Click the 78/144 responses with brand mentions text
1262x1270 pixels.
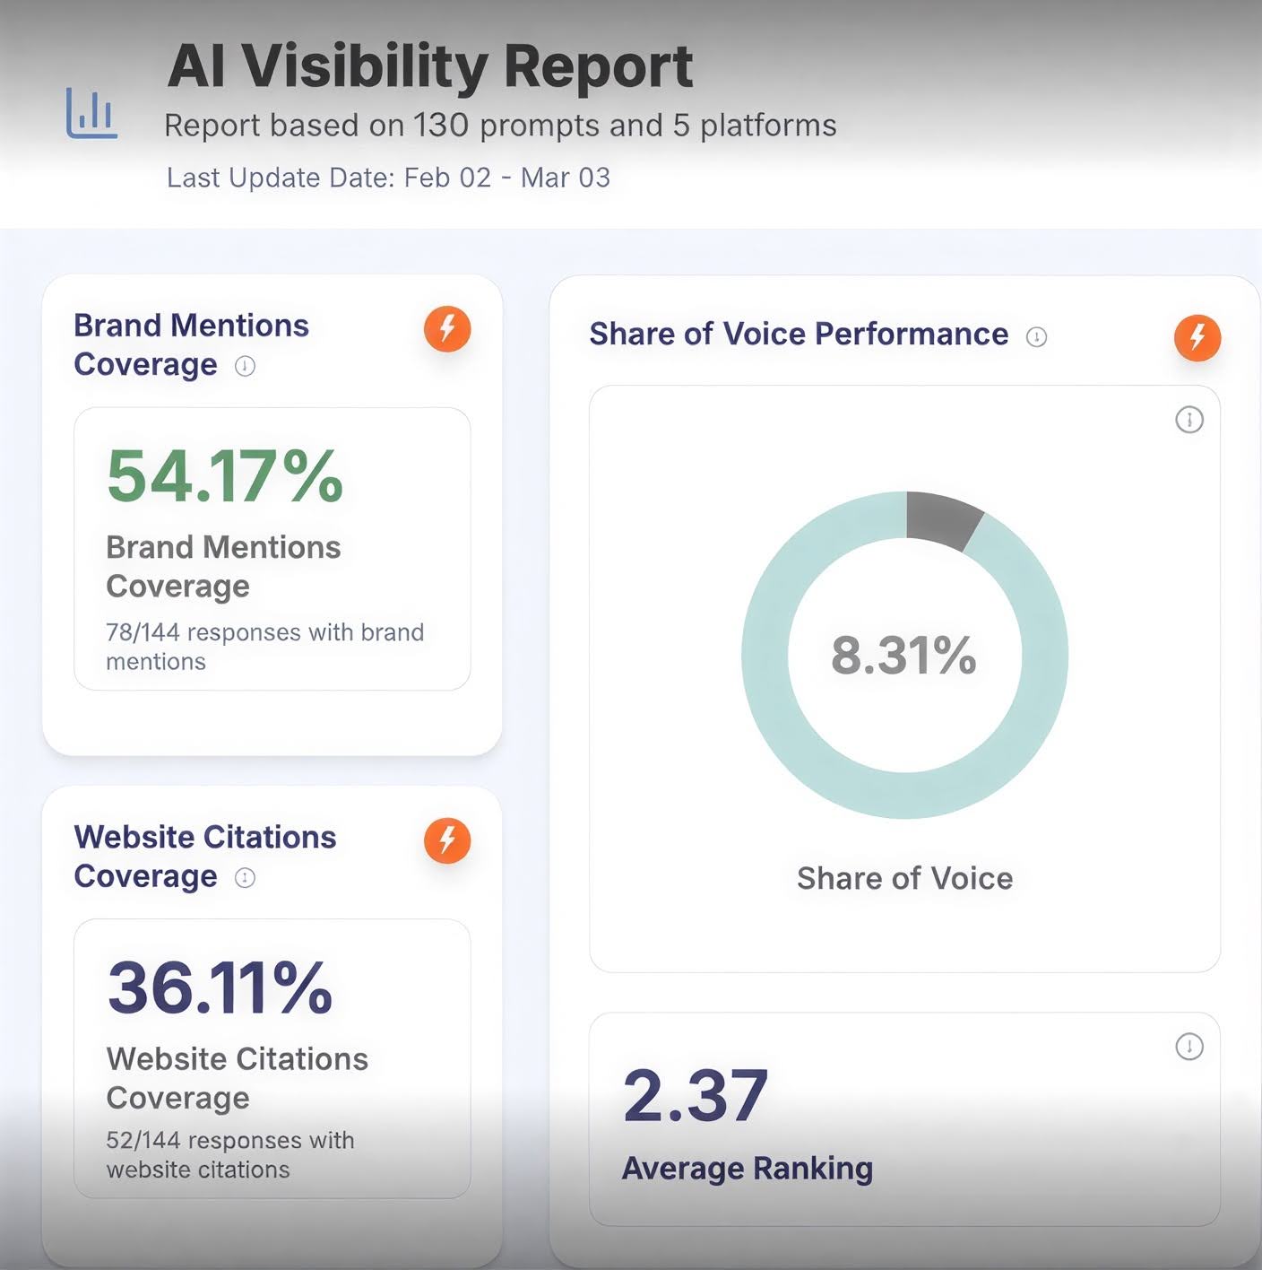click(x=265, y=646)
